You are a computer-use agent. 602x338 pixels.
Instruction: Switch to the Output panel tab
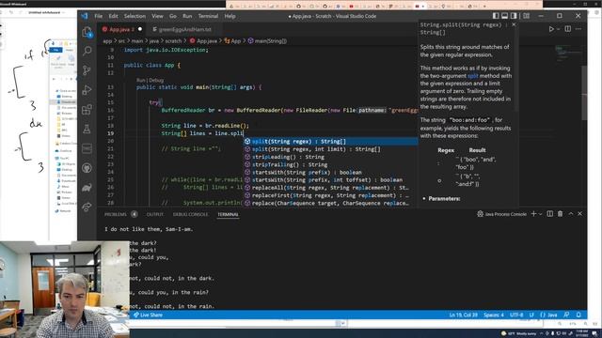[154, 214]
